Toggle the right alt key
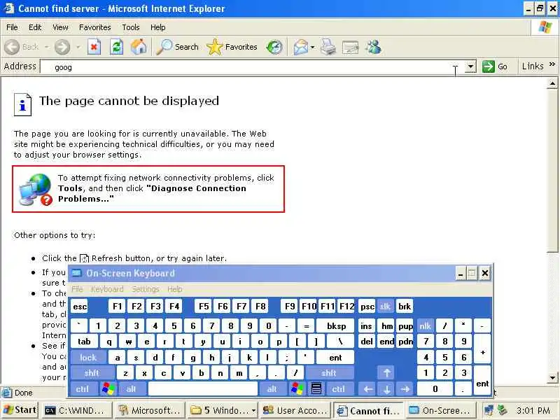The height and width of the screenshot is (420, 560). click(272, 388)
